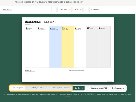Click the Зображення button
136x102 pixels.
(118, 88)
